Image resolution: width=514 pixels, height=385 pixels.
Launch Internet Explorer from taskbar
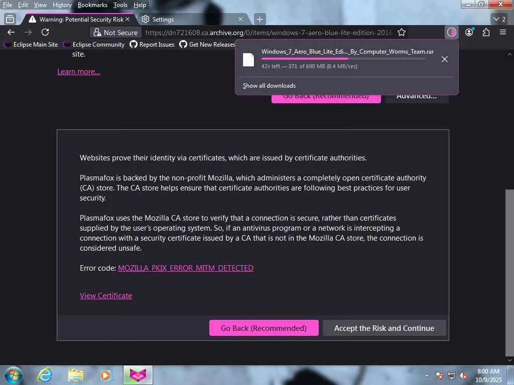coord(44,375)
